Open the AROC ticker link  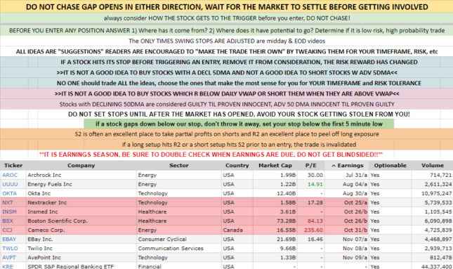click(x=10, y=175)
